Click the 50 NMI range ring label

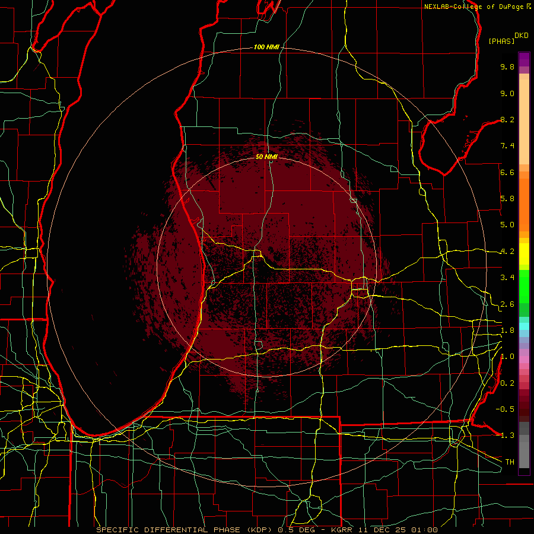266,157
